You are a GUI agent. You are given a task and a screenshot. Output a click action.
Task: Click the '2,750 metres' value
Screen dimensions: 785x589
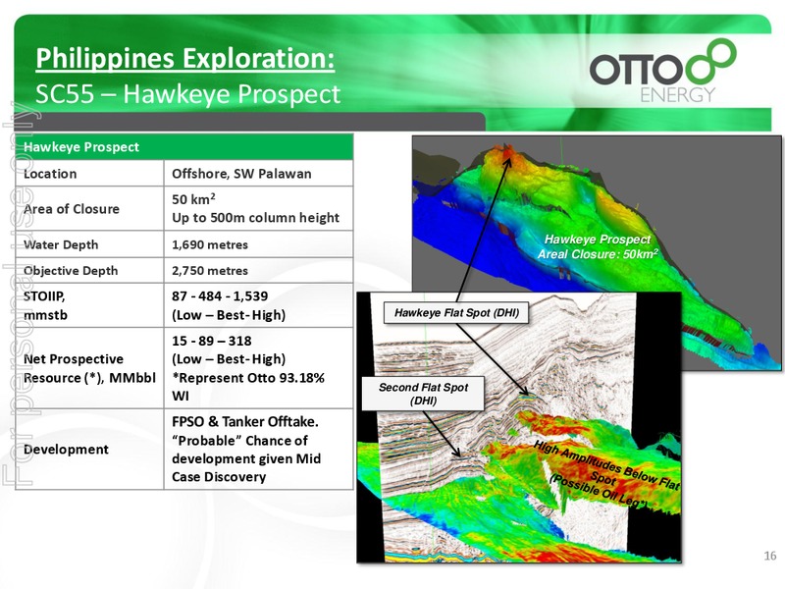click(210, 271)
